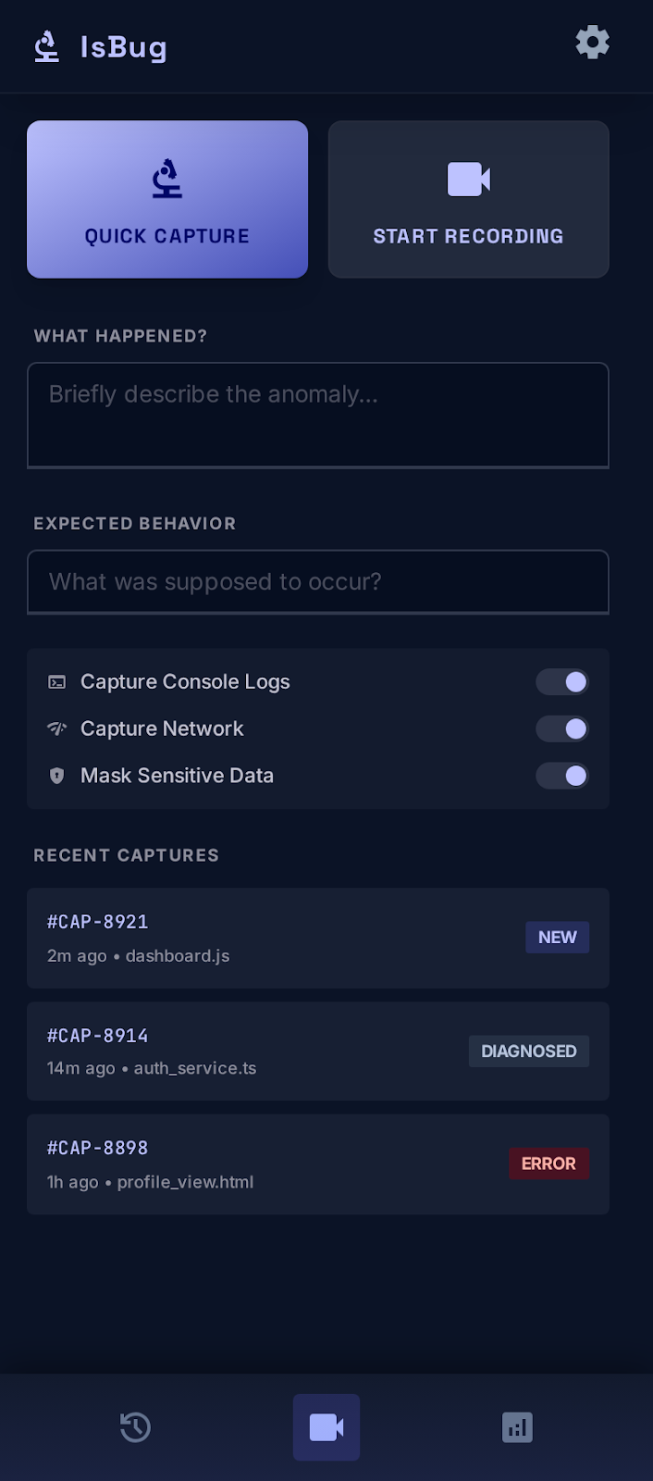Click the wifi icon beside Capture Network
The image size is (653, 1481).
tap(56, 728)
